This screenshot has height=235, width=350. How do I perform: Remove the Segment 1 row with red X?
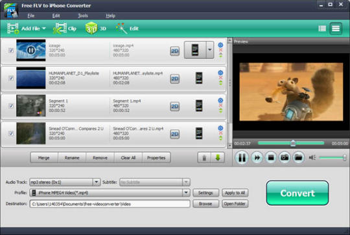[220, 106]
